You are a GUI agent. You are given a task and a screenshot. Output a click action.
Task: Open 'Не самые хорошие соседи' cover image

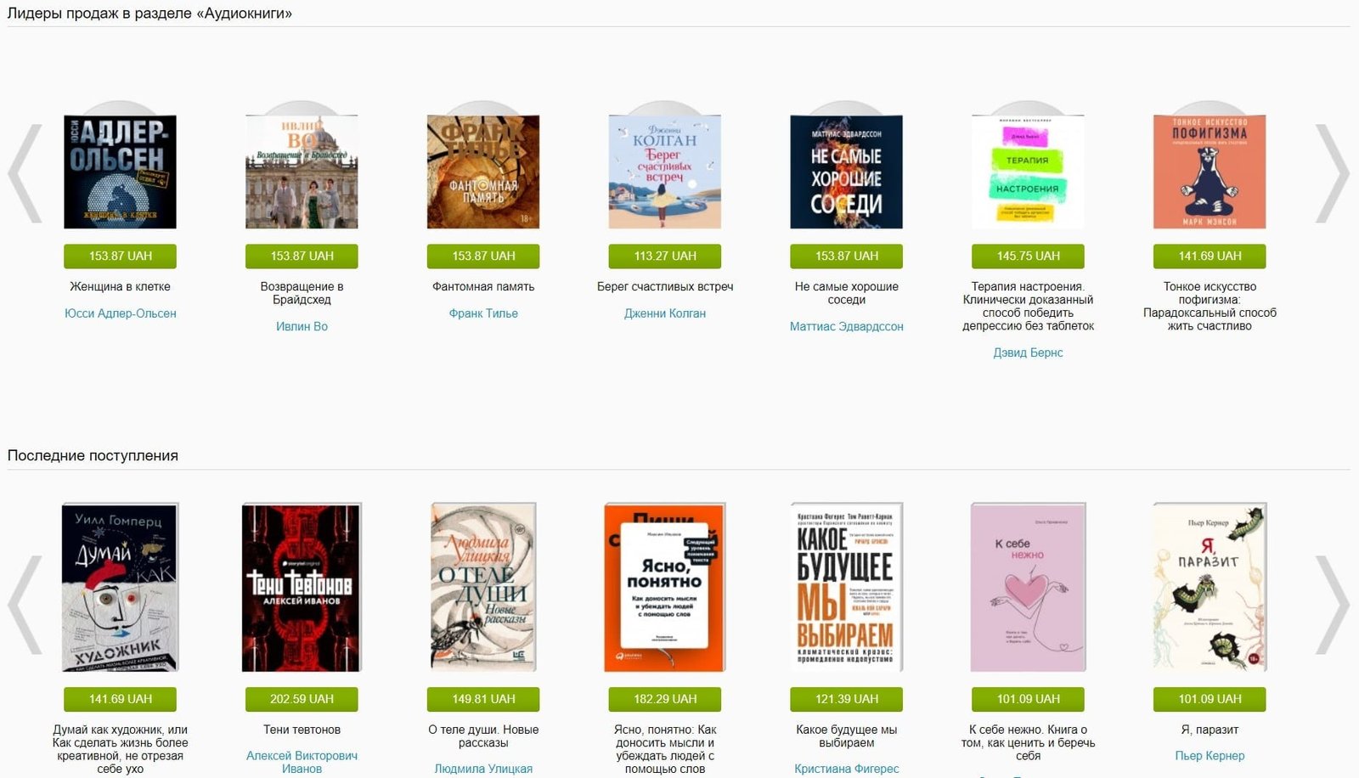[x=846, y=172]
